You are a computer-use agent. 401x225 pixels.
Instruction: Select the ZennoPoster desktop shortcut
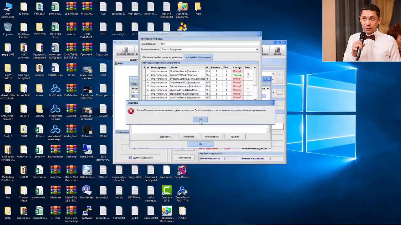tap(182, 194)
